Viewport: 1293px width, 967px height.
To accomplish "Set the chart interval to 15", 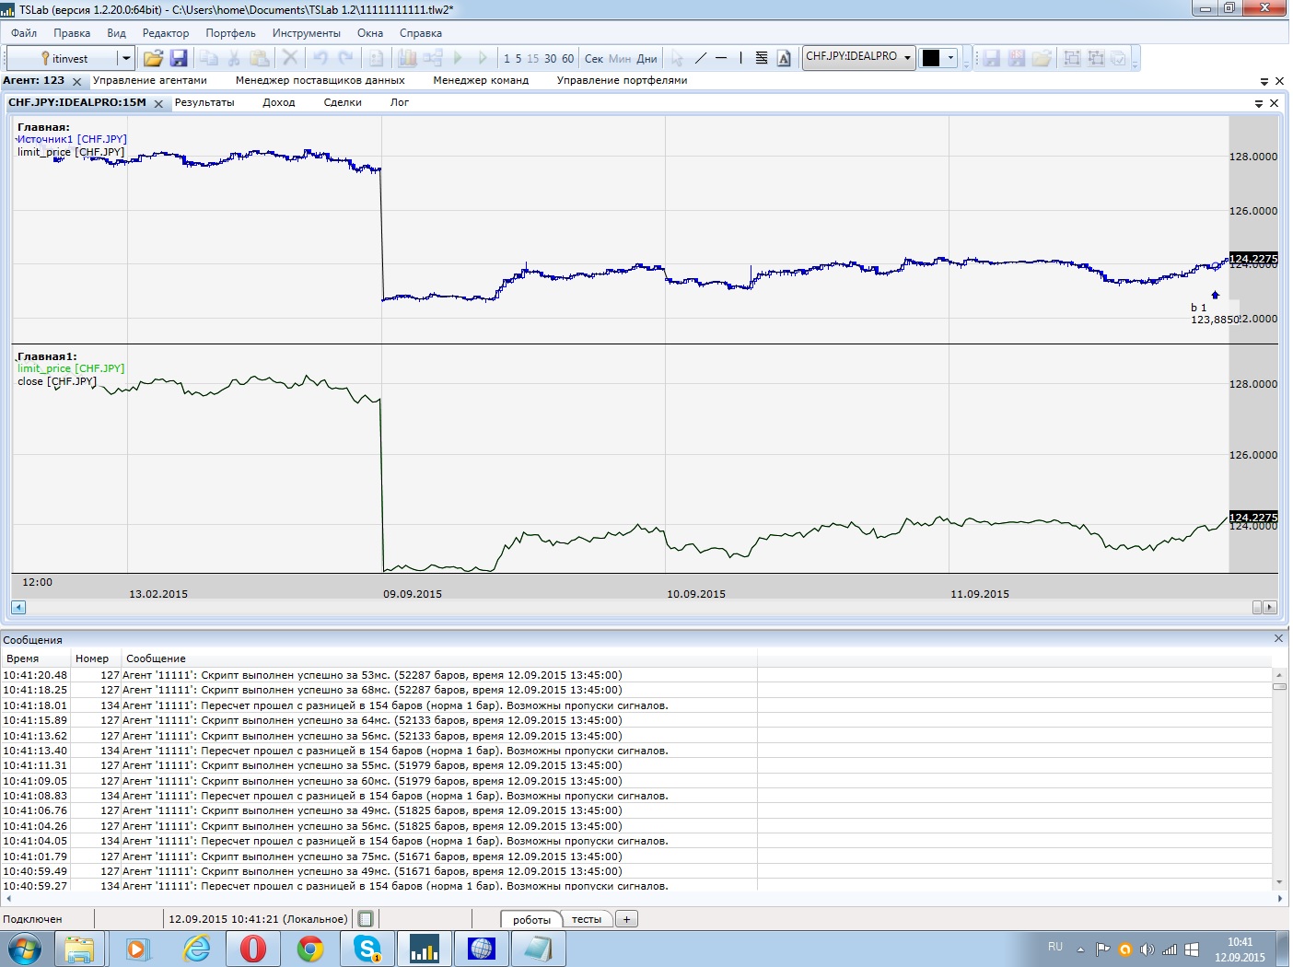I will point(533,59).
